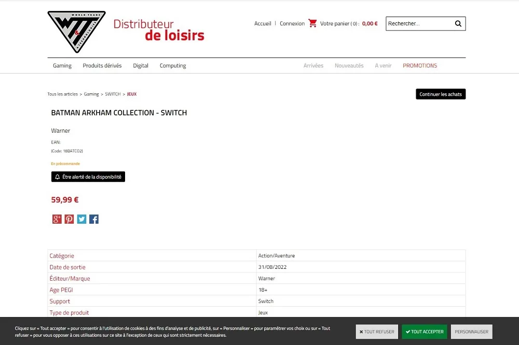Viewport: 519px width, 345px height.
Task: Open the shopping cart icon
Action: tap(312, 23)
